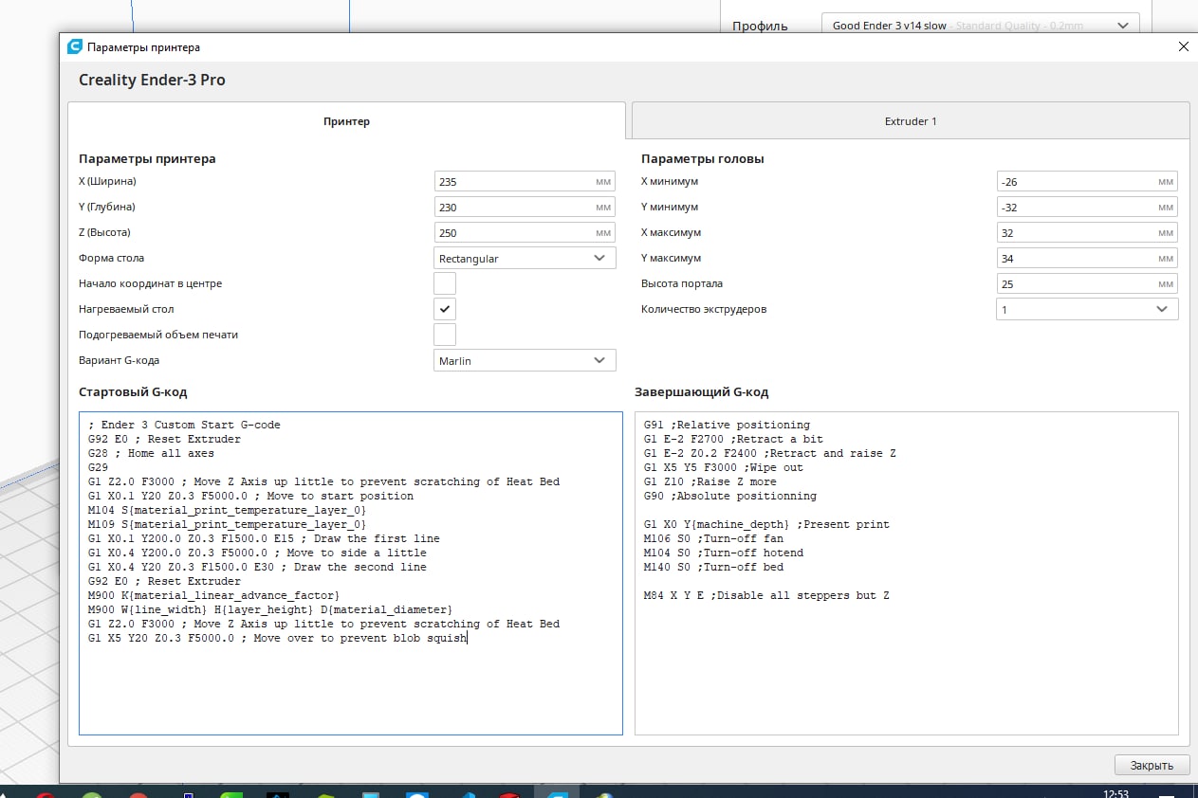The image size is (1198, 798).
Task: Click the X (Ширина) input field
Action: [525, 181]
